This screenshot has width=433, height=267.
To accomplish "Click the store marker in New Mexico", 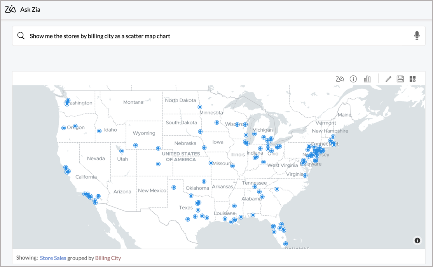I will pos(174,187).
